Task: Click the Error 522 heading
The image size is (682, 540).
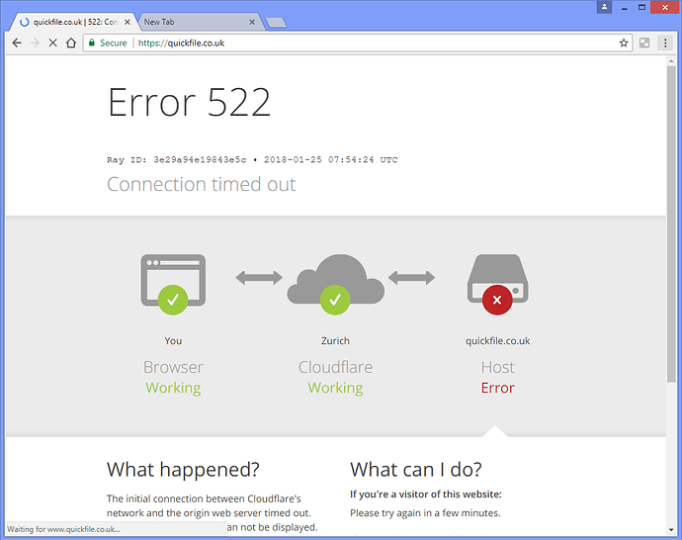Action: pyautogui.click(x=189, y=102)
